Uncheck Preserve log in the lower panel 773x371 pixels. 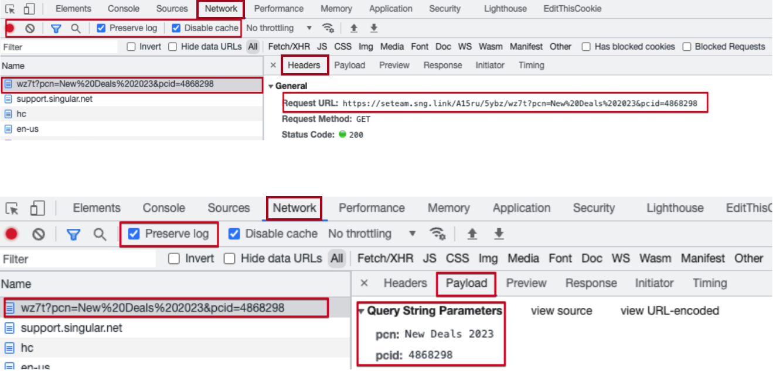point(134,234)
